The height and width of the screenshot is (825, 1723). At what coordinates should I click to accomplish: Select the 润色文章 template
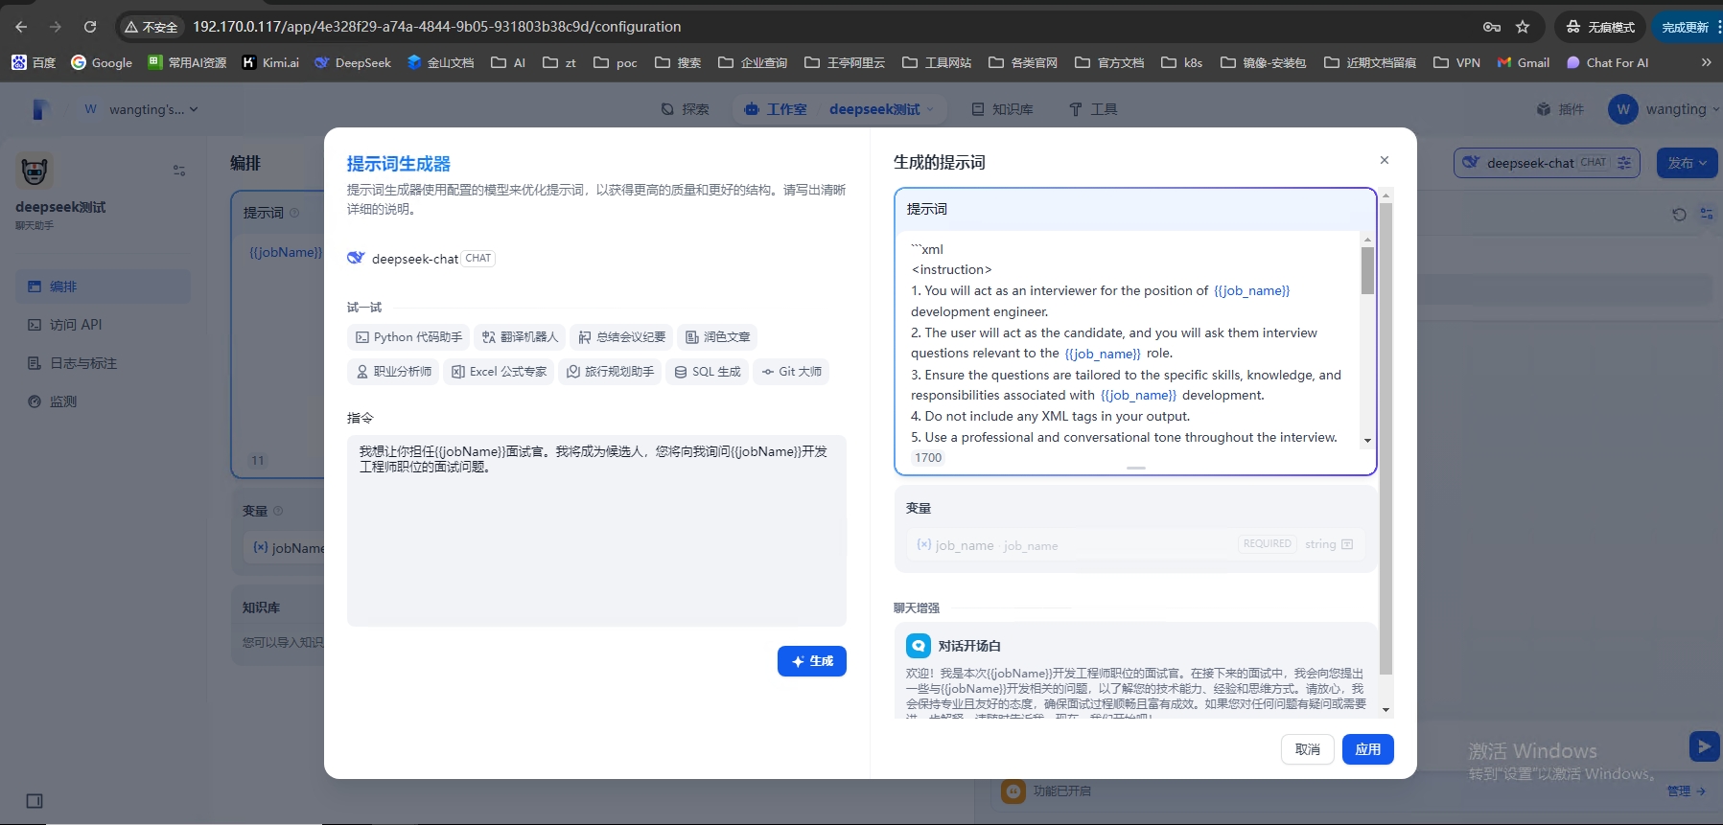[x=717, y=337]
